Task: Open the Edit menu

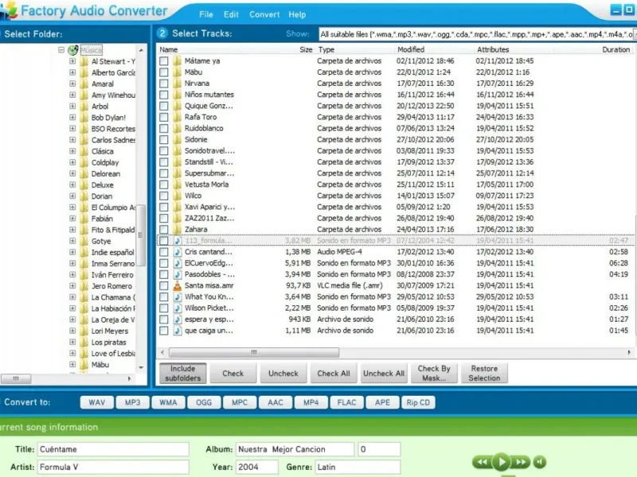Action: pyautogui.click(x=231, y=14)
